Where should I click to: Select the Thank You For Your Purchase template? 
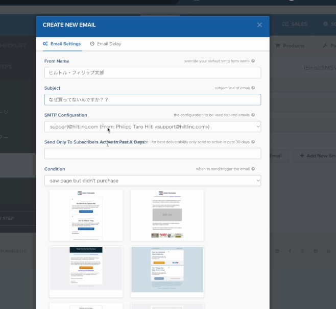coord(86,272)
